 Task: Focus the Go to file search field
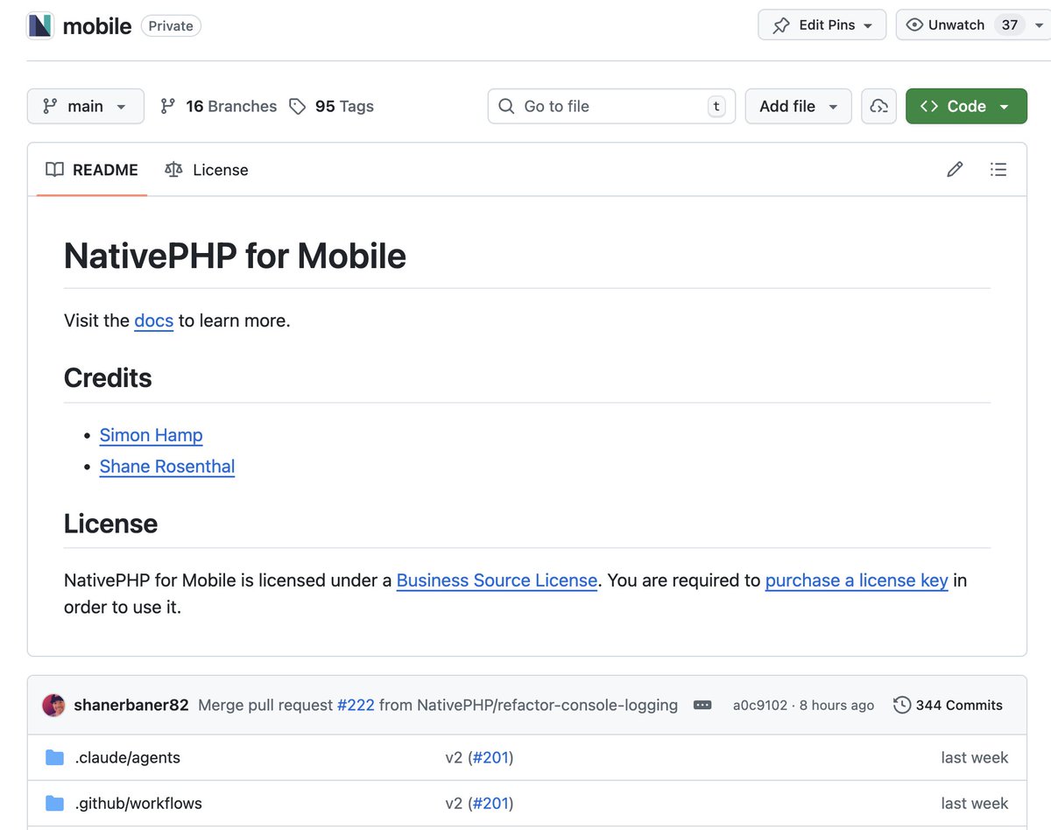coord(611,106)
